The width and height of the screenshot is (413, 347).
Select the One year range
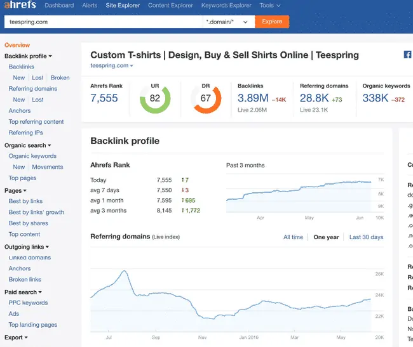[326, 237]
